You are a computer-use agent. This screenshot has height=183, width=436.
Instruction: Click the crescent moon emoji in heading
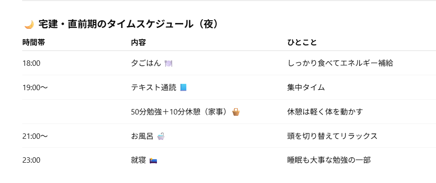29,25
